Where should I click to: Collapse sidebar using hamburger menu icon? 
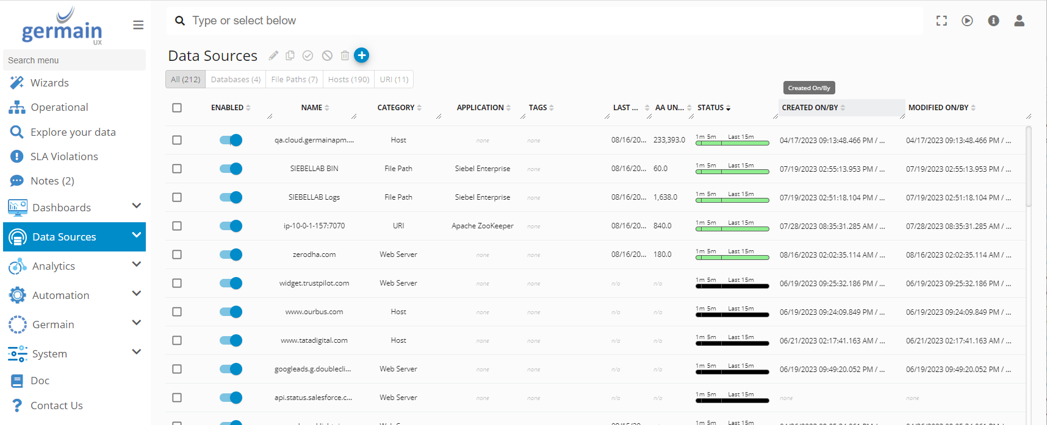point(139,25)
